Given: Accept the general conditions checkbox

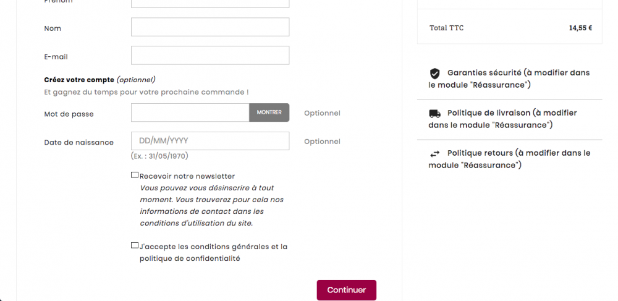Looking at the screenshot, I should point(135,246).
